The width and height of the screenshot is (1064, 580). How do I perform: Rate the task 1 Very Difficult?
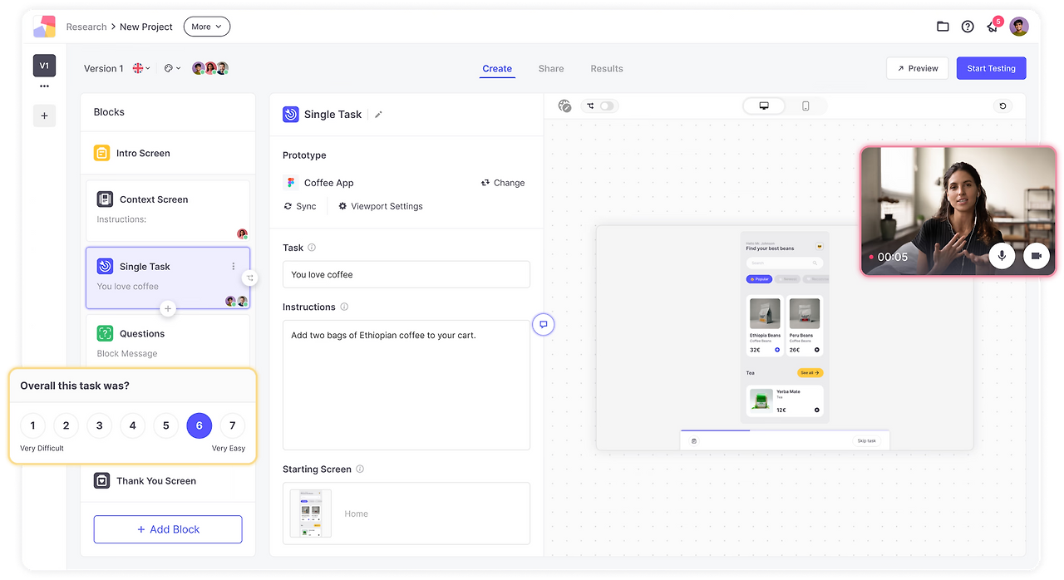coord(32,425)
